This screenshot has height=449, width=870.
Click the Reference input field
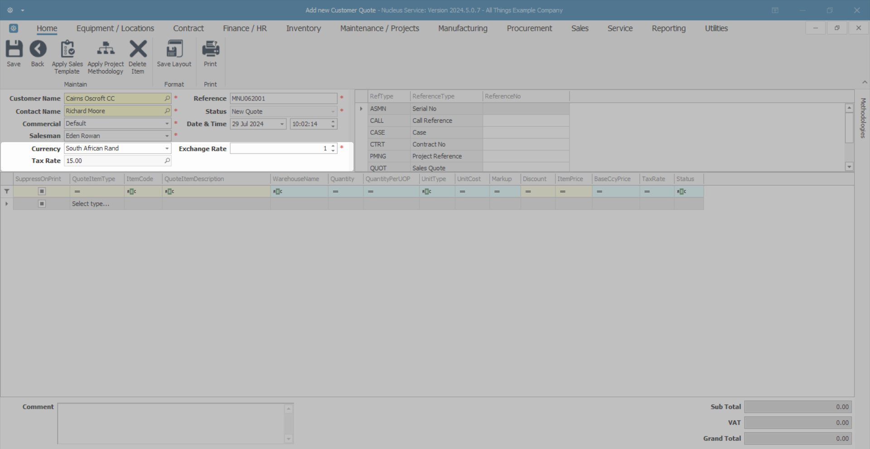point(284,98)
